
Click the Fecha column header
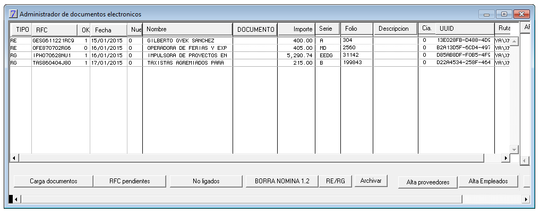(108, 30)
